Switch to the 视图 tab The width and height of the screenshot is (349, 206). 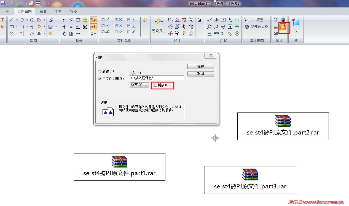(x=73, y=12)
